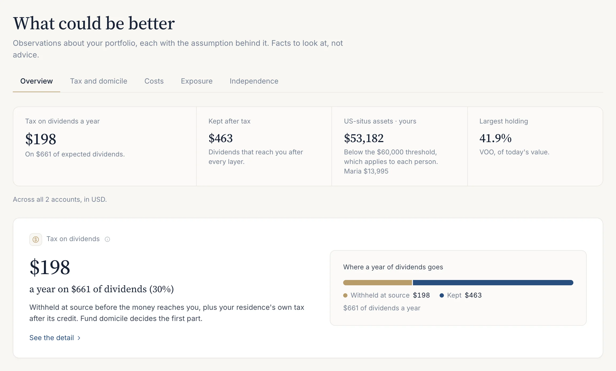The height and width of the screenshot is (371, 616).
Task: Open the info tooltip icon next to Tax on dividends
Action: [107, 239]
